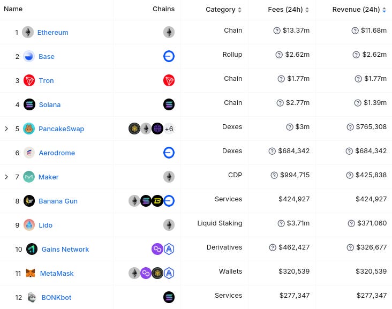
Task: Click the Solana chain icon in BONKbot row
Action: pyautogui.click(x=169, y=297)
